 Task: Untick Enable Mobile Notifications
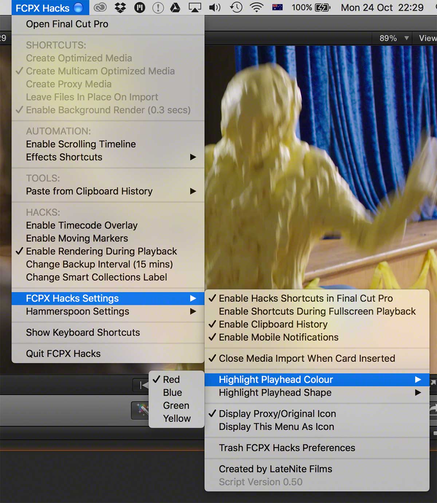[317, 338]
